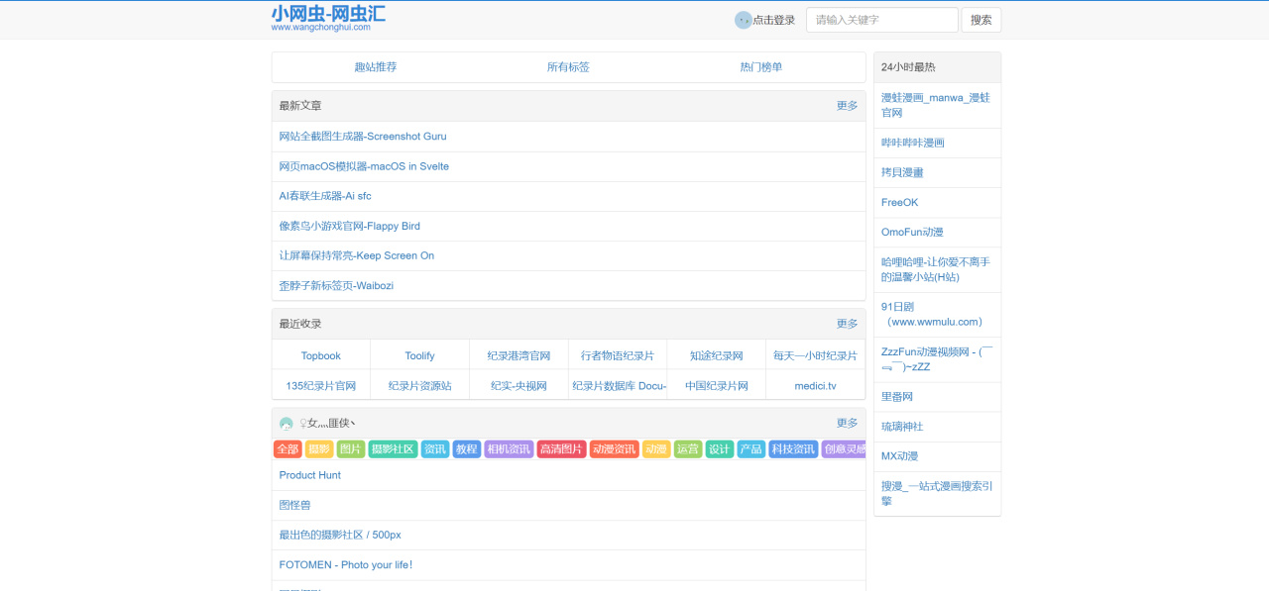
Task: Select the blue 资讯 tag
Action: point(435,449)
